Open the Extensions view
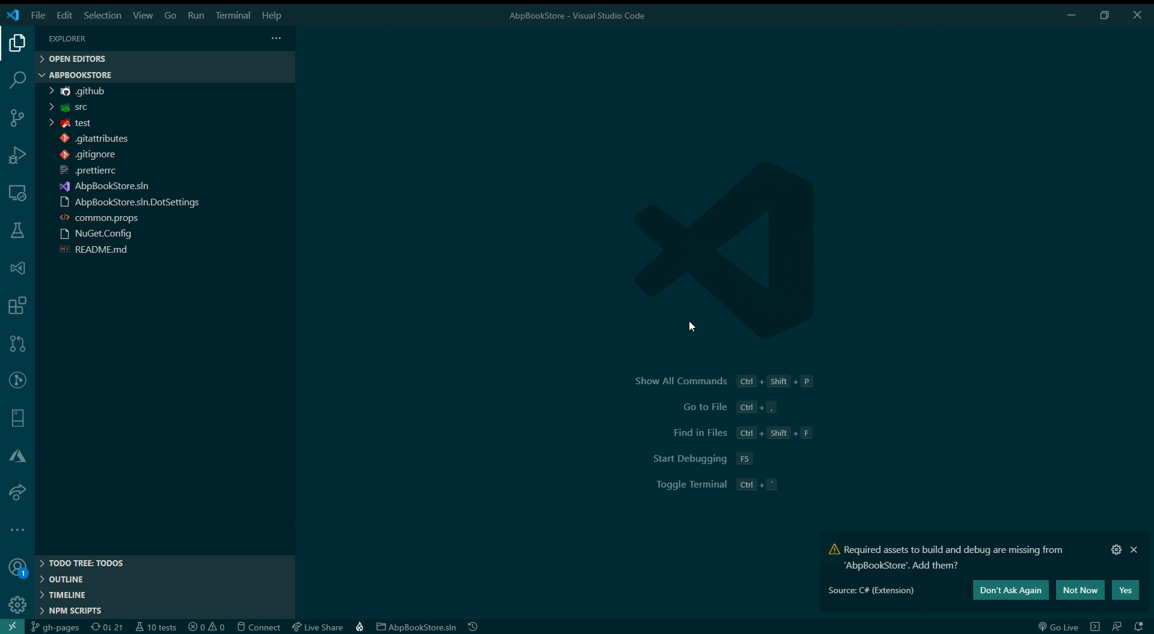The image size is (1154, 634). point(17,306)
